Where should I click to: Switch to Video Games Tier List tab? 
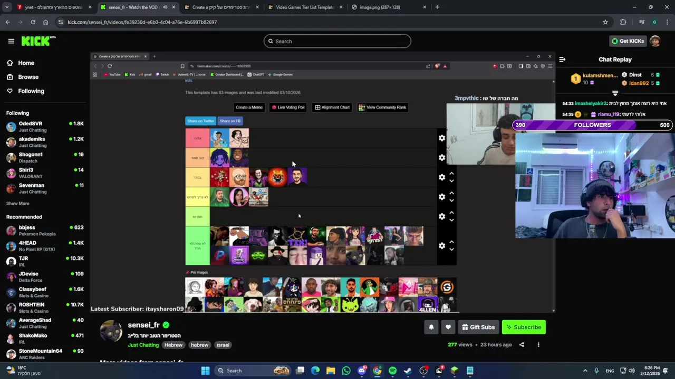304,7
